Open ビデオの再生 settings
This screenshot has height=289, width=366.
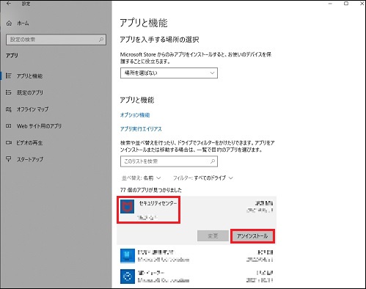(29, 142)
